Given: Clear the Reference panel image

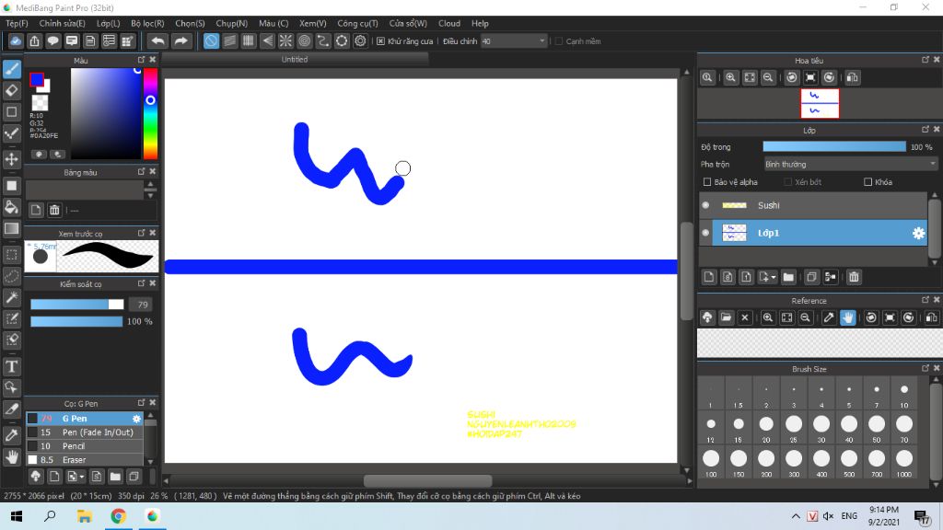Looking at the screenshot, I should point(744,317).
